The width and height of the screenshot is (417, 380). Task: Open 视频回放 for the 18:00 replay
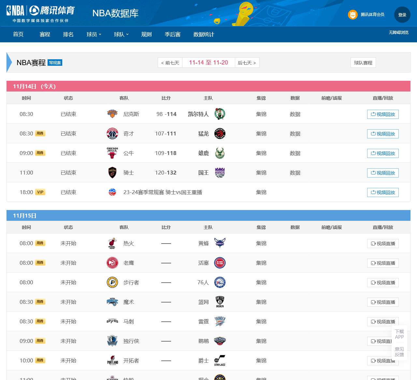tap(383, 192)
